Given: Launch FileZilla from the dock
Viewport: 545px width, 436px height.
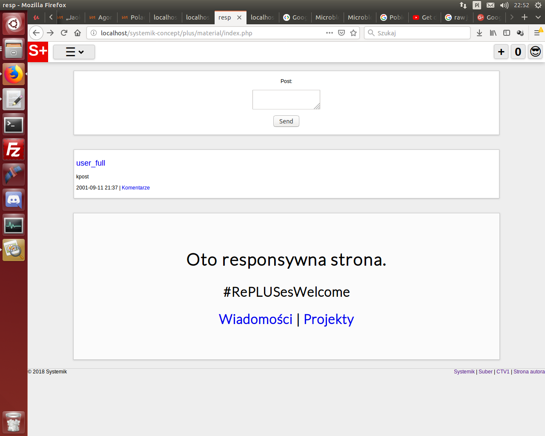Looking at the screenshot, I should tap(14, 150).
